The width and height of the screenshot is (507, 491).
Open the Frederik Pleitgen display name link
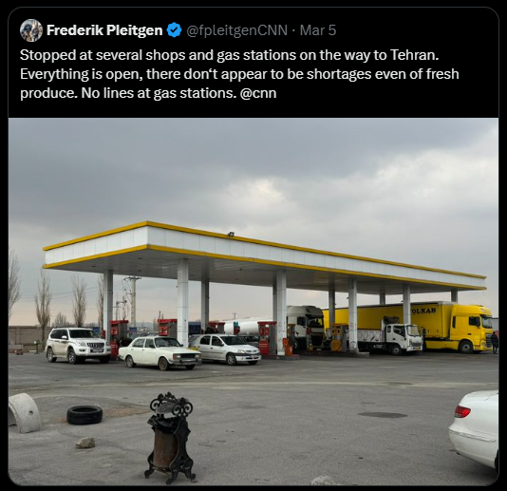[104, 30]
